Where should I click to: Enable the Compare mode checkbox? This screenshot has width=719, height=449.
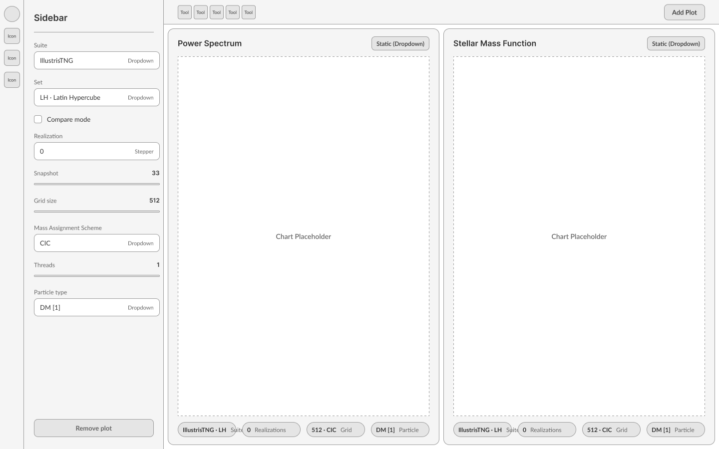38,119
